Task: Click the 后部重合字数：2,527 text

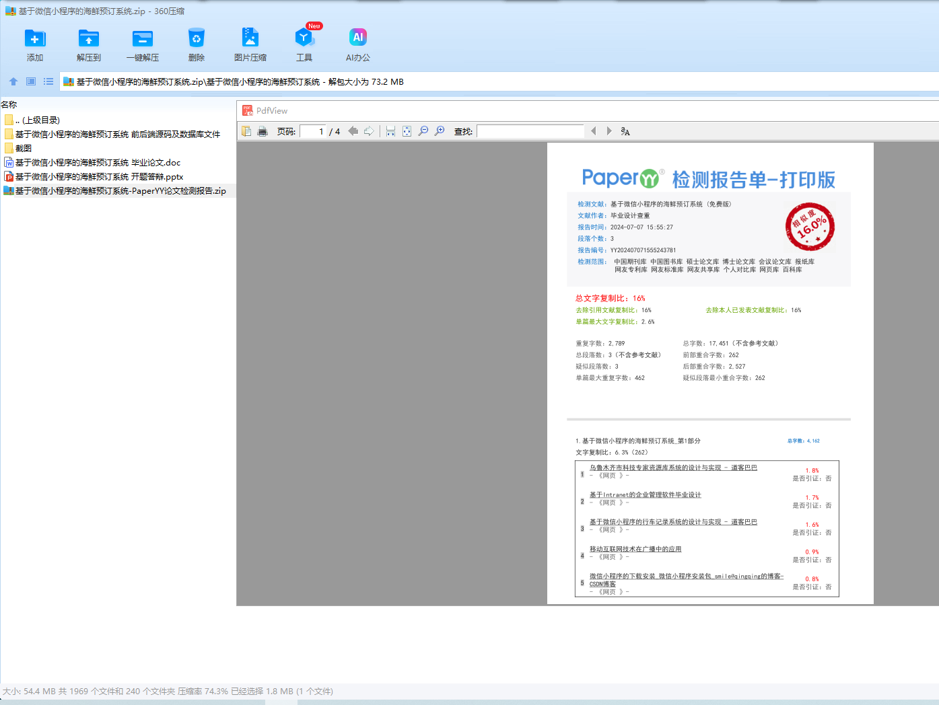Action: [x=714, y=366]
